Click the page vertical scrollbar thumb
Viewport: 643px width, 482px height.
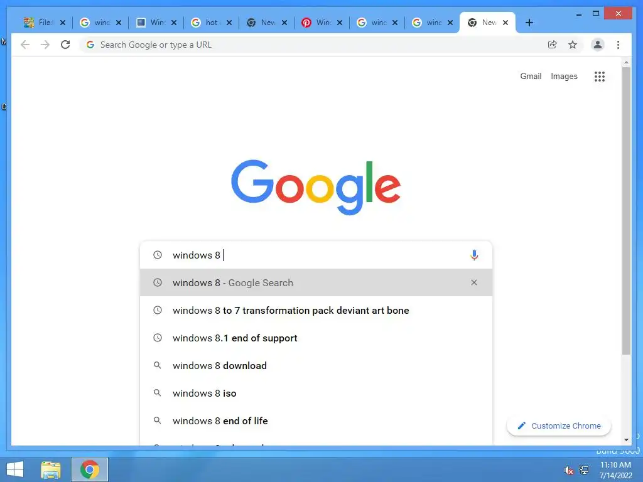(626, 211)
